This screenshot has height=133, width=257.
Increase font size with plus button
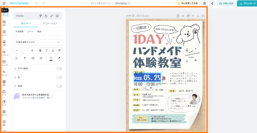tap(32, 51)
